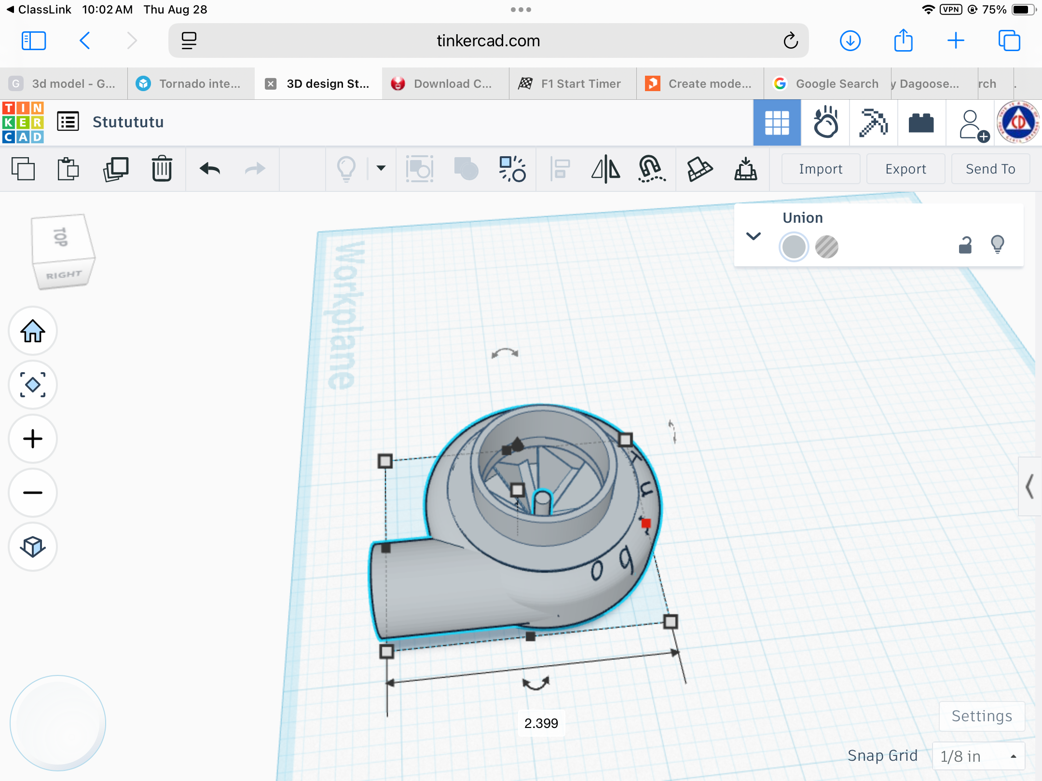
Task: Select the Mirror tool
Action: 605,169
